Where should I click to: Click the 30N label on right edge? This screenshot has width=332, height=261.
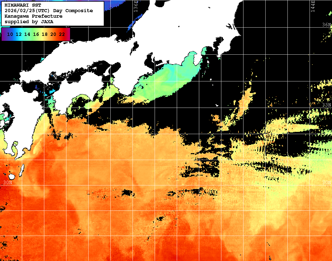click(x=326, y=183)
